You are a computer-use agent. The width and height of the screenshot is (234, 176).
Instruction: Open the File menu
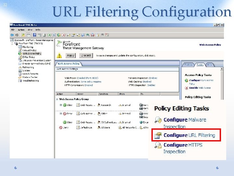[13, 30]
